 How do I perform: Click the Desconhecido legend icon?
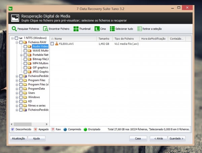click(12, 129)
